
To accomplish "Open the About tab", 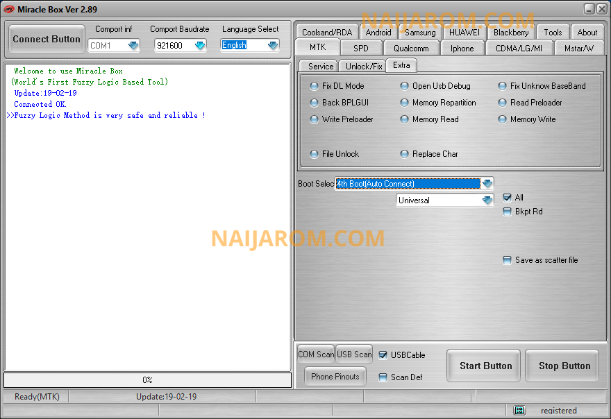I will point(587,33).
